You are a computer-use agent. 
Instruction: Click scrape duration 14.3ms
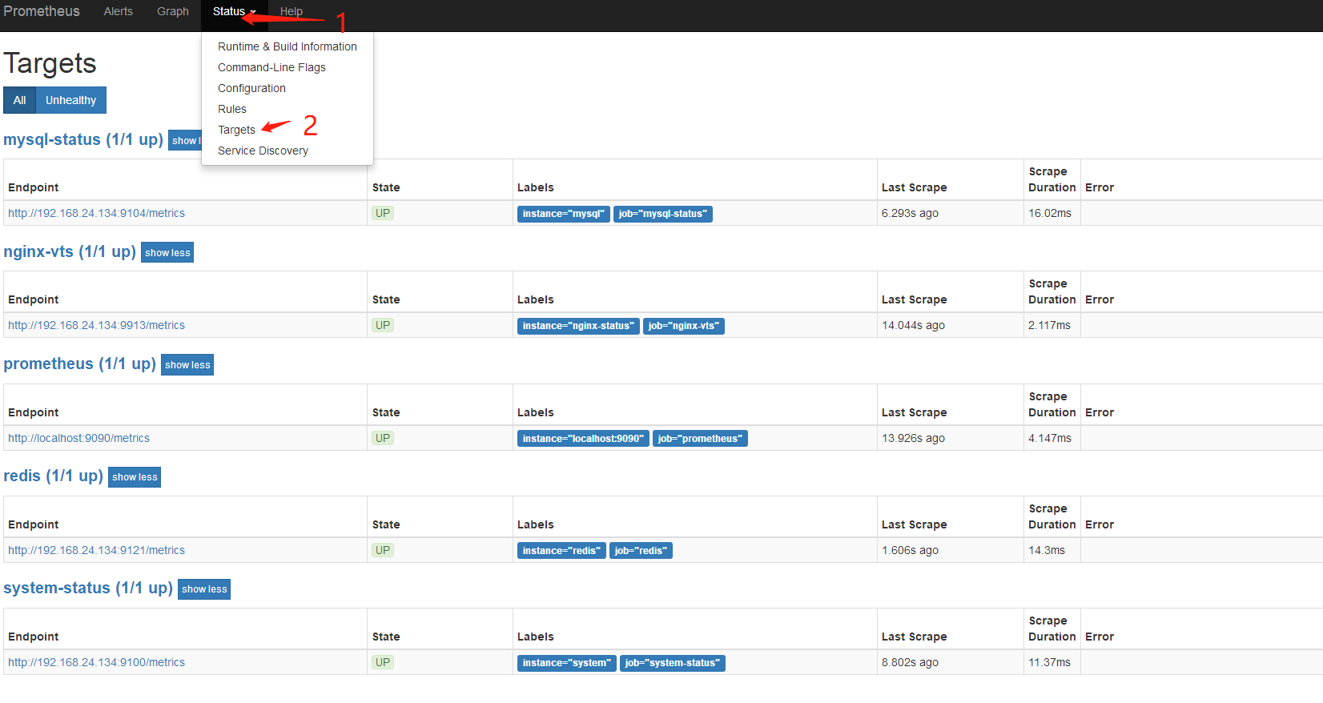(x=1047, y=550)
